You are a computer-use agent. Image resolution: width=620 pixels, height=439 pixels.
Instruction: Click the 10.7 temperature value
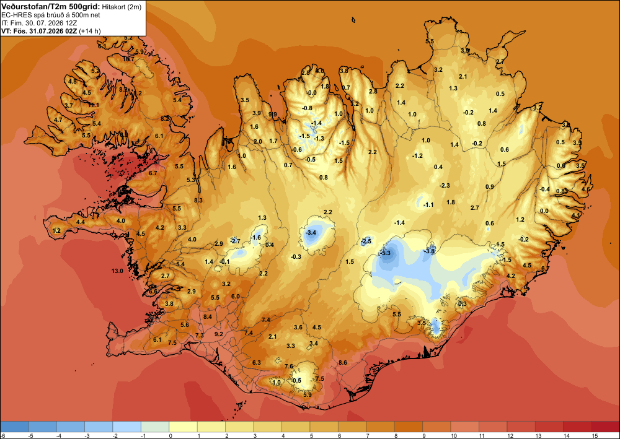(x=128, y=59)
